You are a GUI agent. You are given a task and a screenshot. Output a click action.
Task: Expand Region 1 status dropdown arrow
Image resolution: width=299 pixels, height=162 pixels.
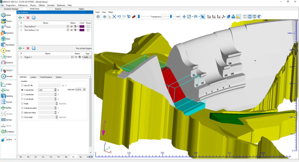point(82,57)
